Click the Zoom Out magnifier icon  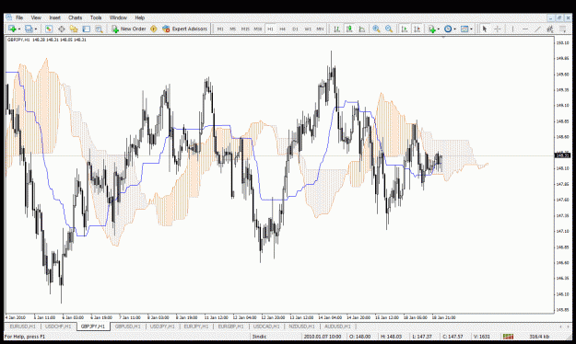389,29
